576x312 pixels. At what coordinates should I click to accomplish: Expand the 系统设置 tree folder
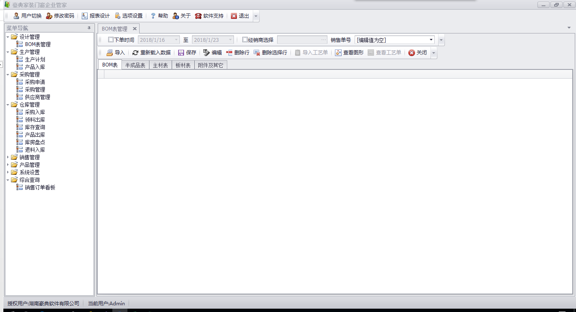point(8,172)
